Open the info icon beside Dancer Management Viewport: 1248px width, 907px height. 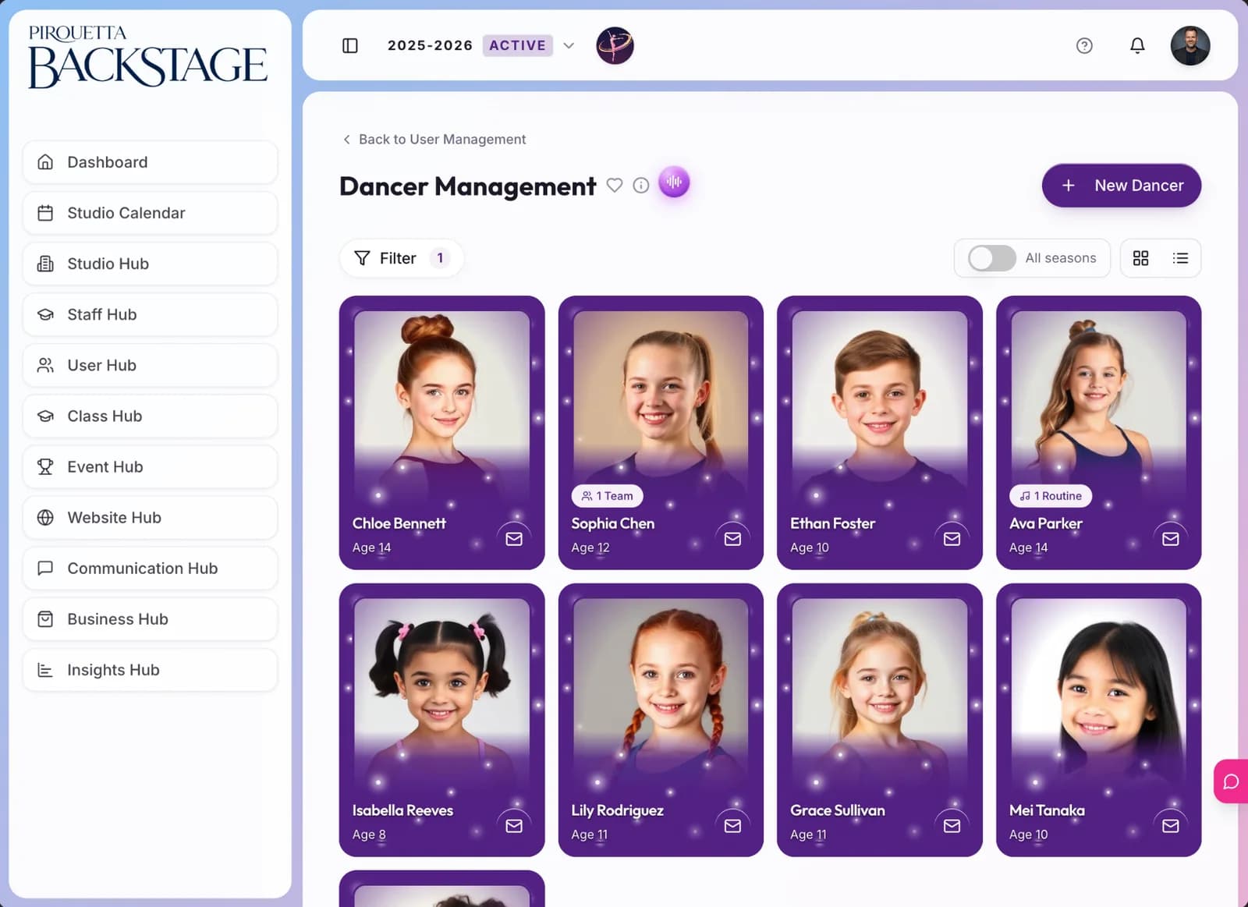click(640, 186)
